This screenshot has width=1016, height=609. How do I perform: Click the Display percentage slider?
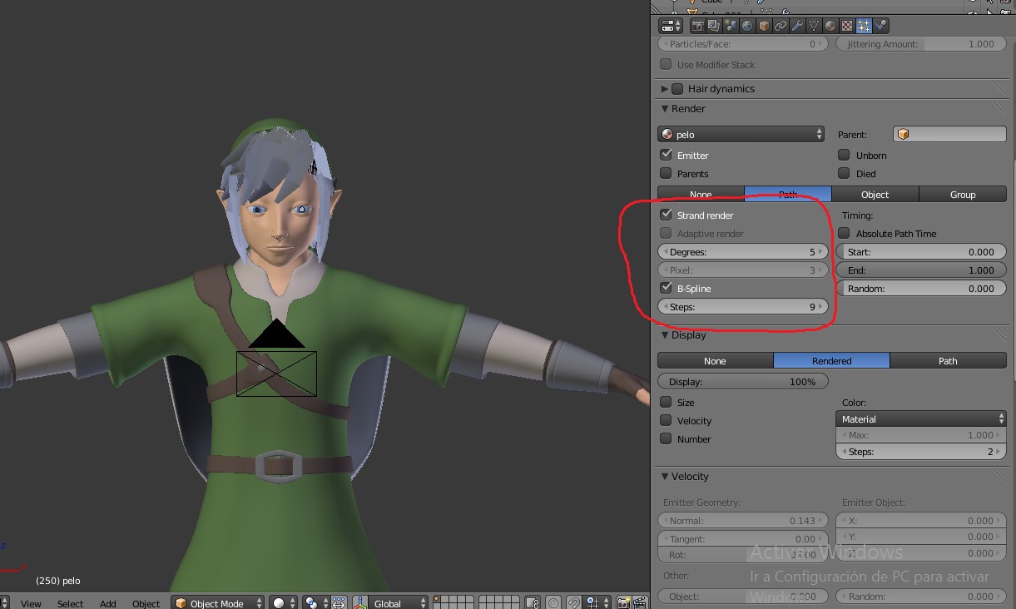(x=743, y=381)
